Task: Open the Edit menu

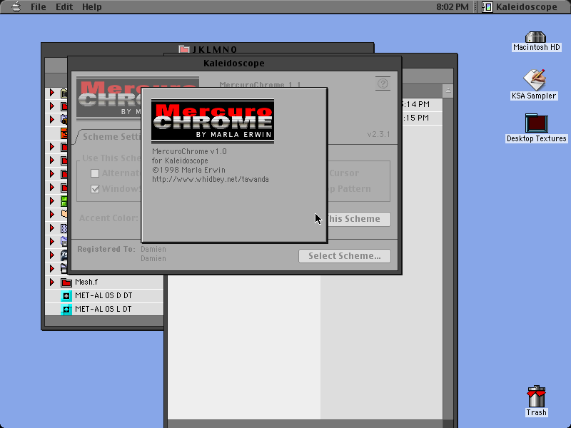Action: tap(64, 7)
